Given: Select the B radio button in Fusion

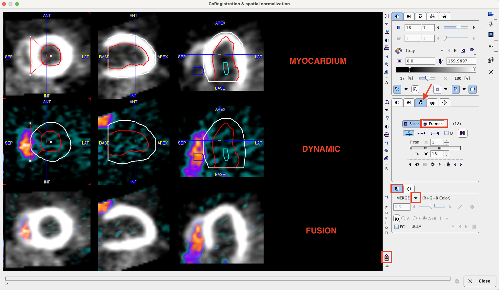Looking at the screenshot, I should pyautogui.click(x=415, y=218).
